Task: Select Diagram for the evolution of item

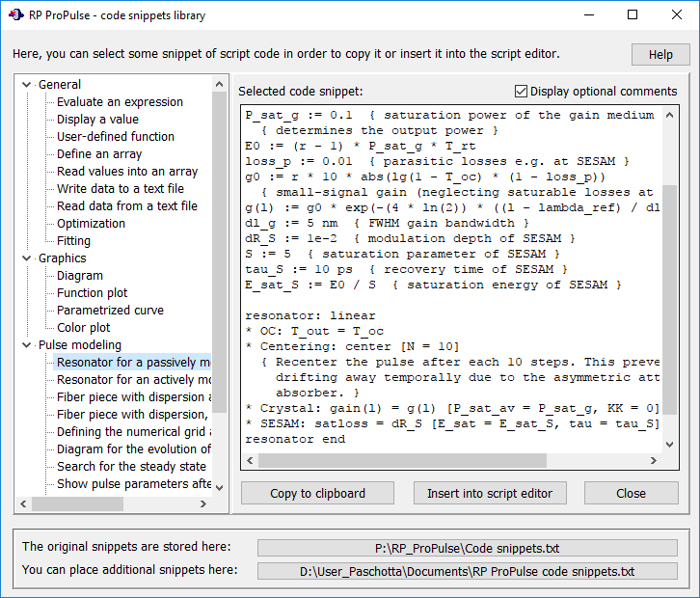Action: pyautogui.click(x=133, y=449)
